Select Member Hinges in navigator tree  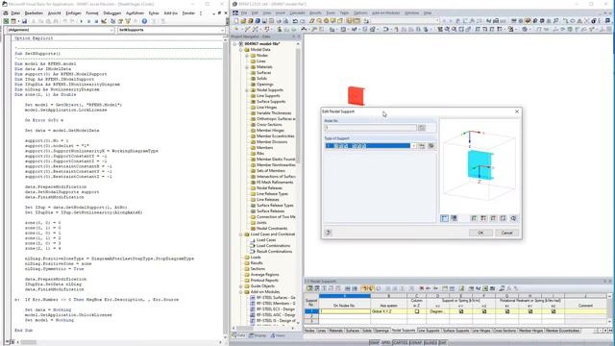click(270, 131)
